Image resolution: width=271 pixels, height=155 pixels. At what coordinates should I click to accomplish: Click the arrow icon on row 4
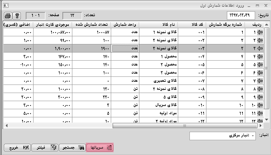click(260, 57)
